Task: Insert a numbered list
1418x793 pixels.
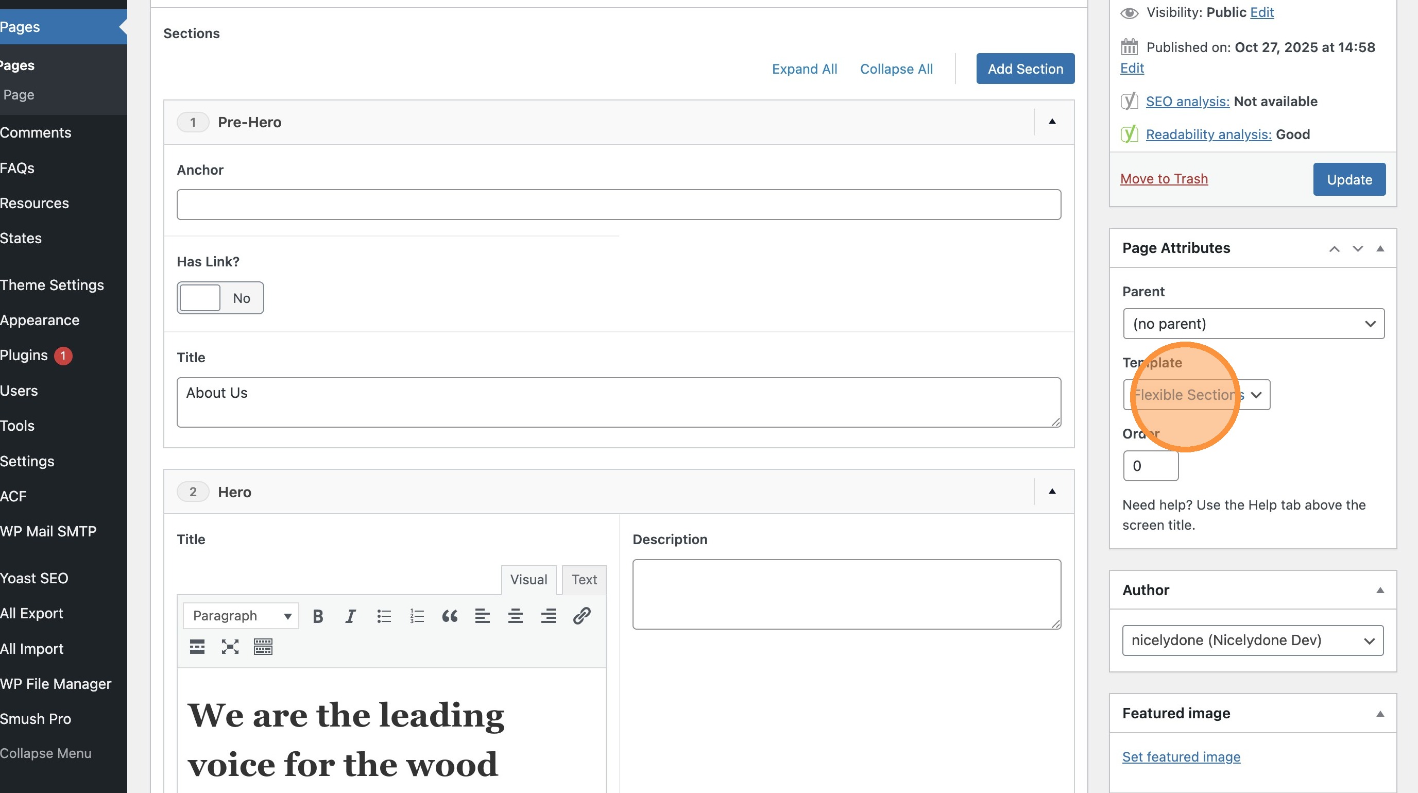Action: 417,616
